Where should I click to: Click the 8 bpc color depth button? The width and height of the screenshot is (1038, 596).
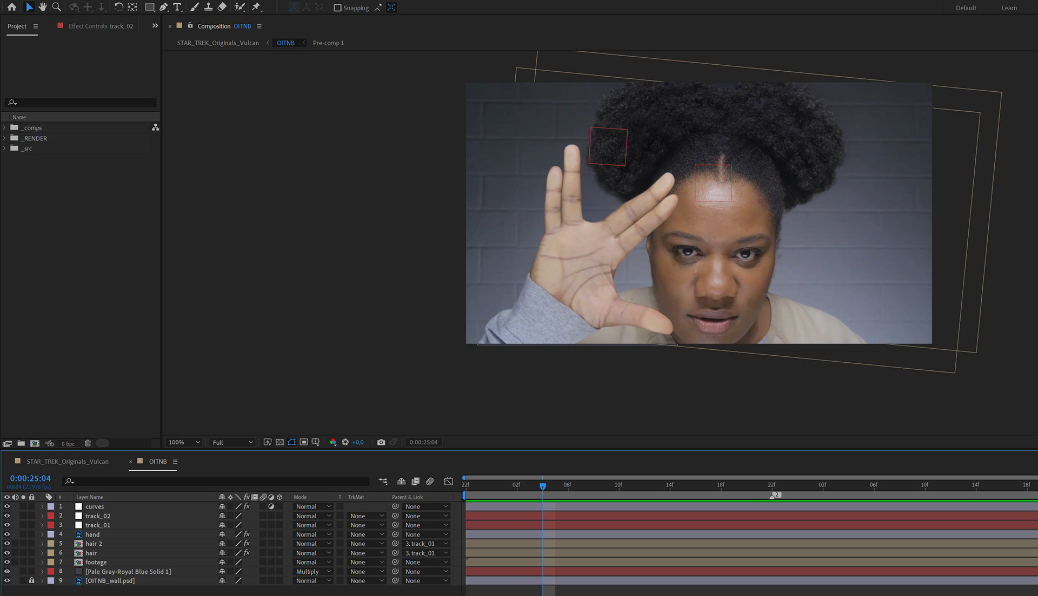tap(68, 444)
